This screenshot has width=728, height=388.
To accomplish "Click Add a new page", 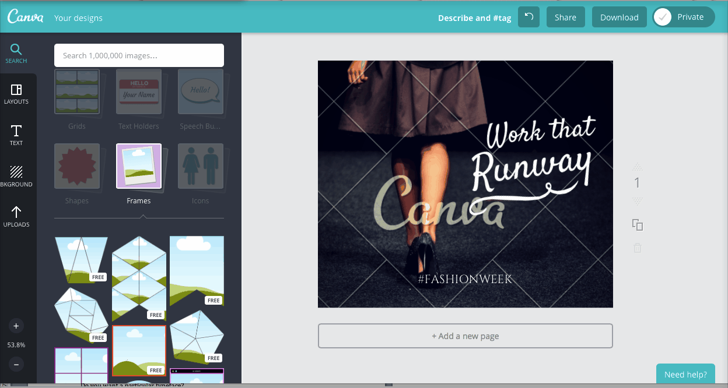I will click(465, 336).
